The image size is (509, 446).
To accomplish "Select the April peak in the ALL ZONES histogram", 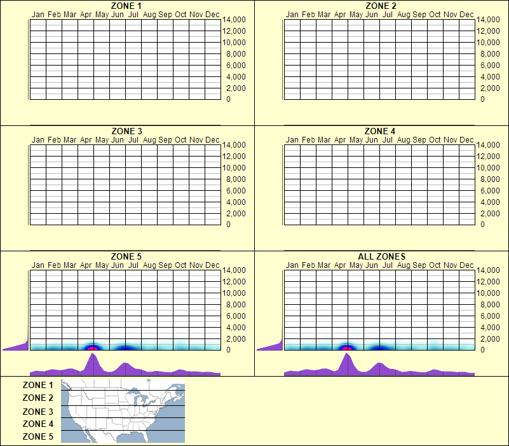I will tap(345, 363).
